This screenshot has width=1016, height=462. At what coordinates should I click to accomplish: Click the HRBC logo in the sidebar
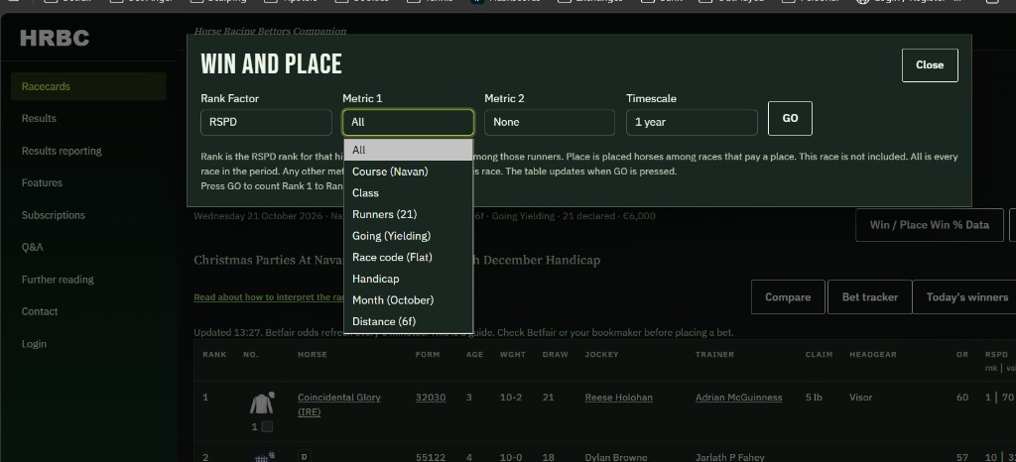click(55, 39)
